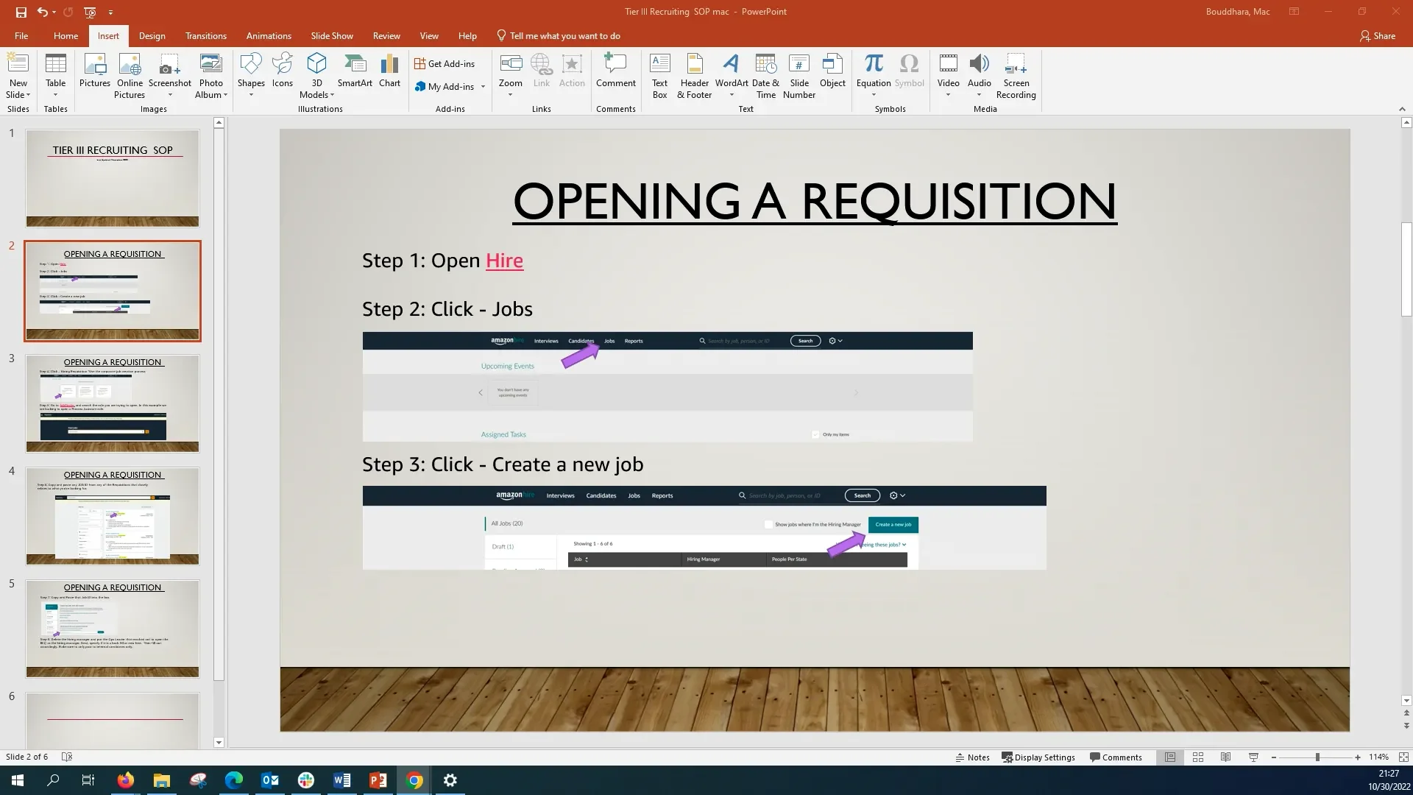
Task: Start a Screen Recording
Action: point(1016,76)
